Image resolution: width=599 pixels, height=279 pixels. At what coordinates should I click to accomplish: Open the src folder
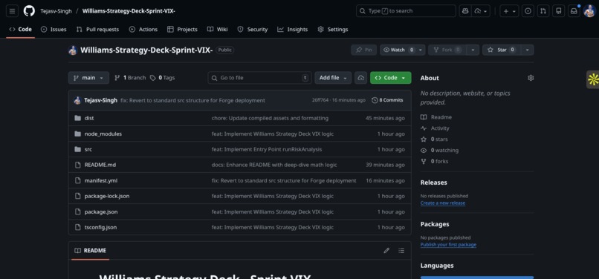[x=88, y=150]
